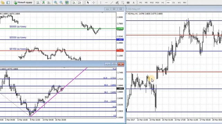Click the red price tag on upper-left chart
Image resolution: width=222 pixels, height=124 pixels.
click(120, 51)
